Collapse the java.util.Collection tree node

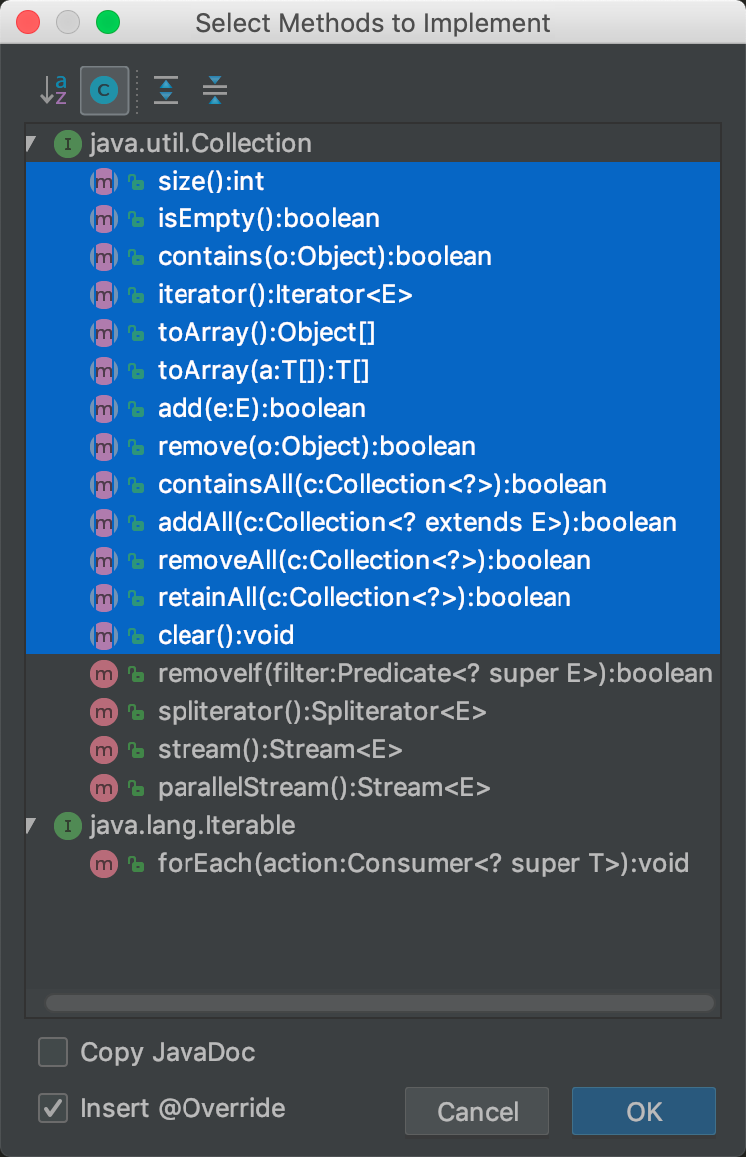(32, 144)
